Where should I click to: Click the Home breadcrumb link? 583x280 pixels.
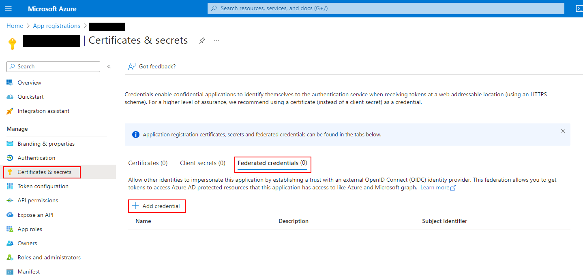click(x=15, y=26)
